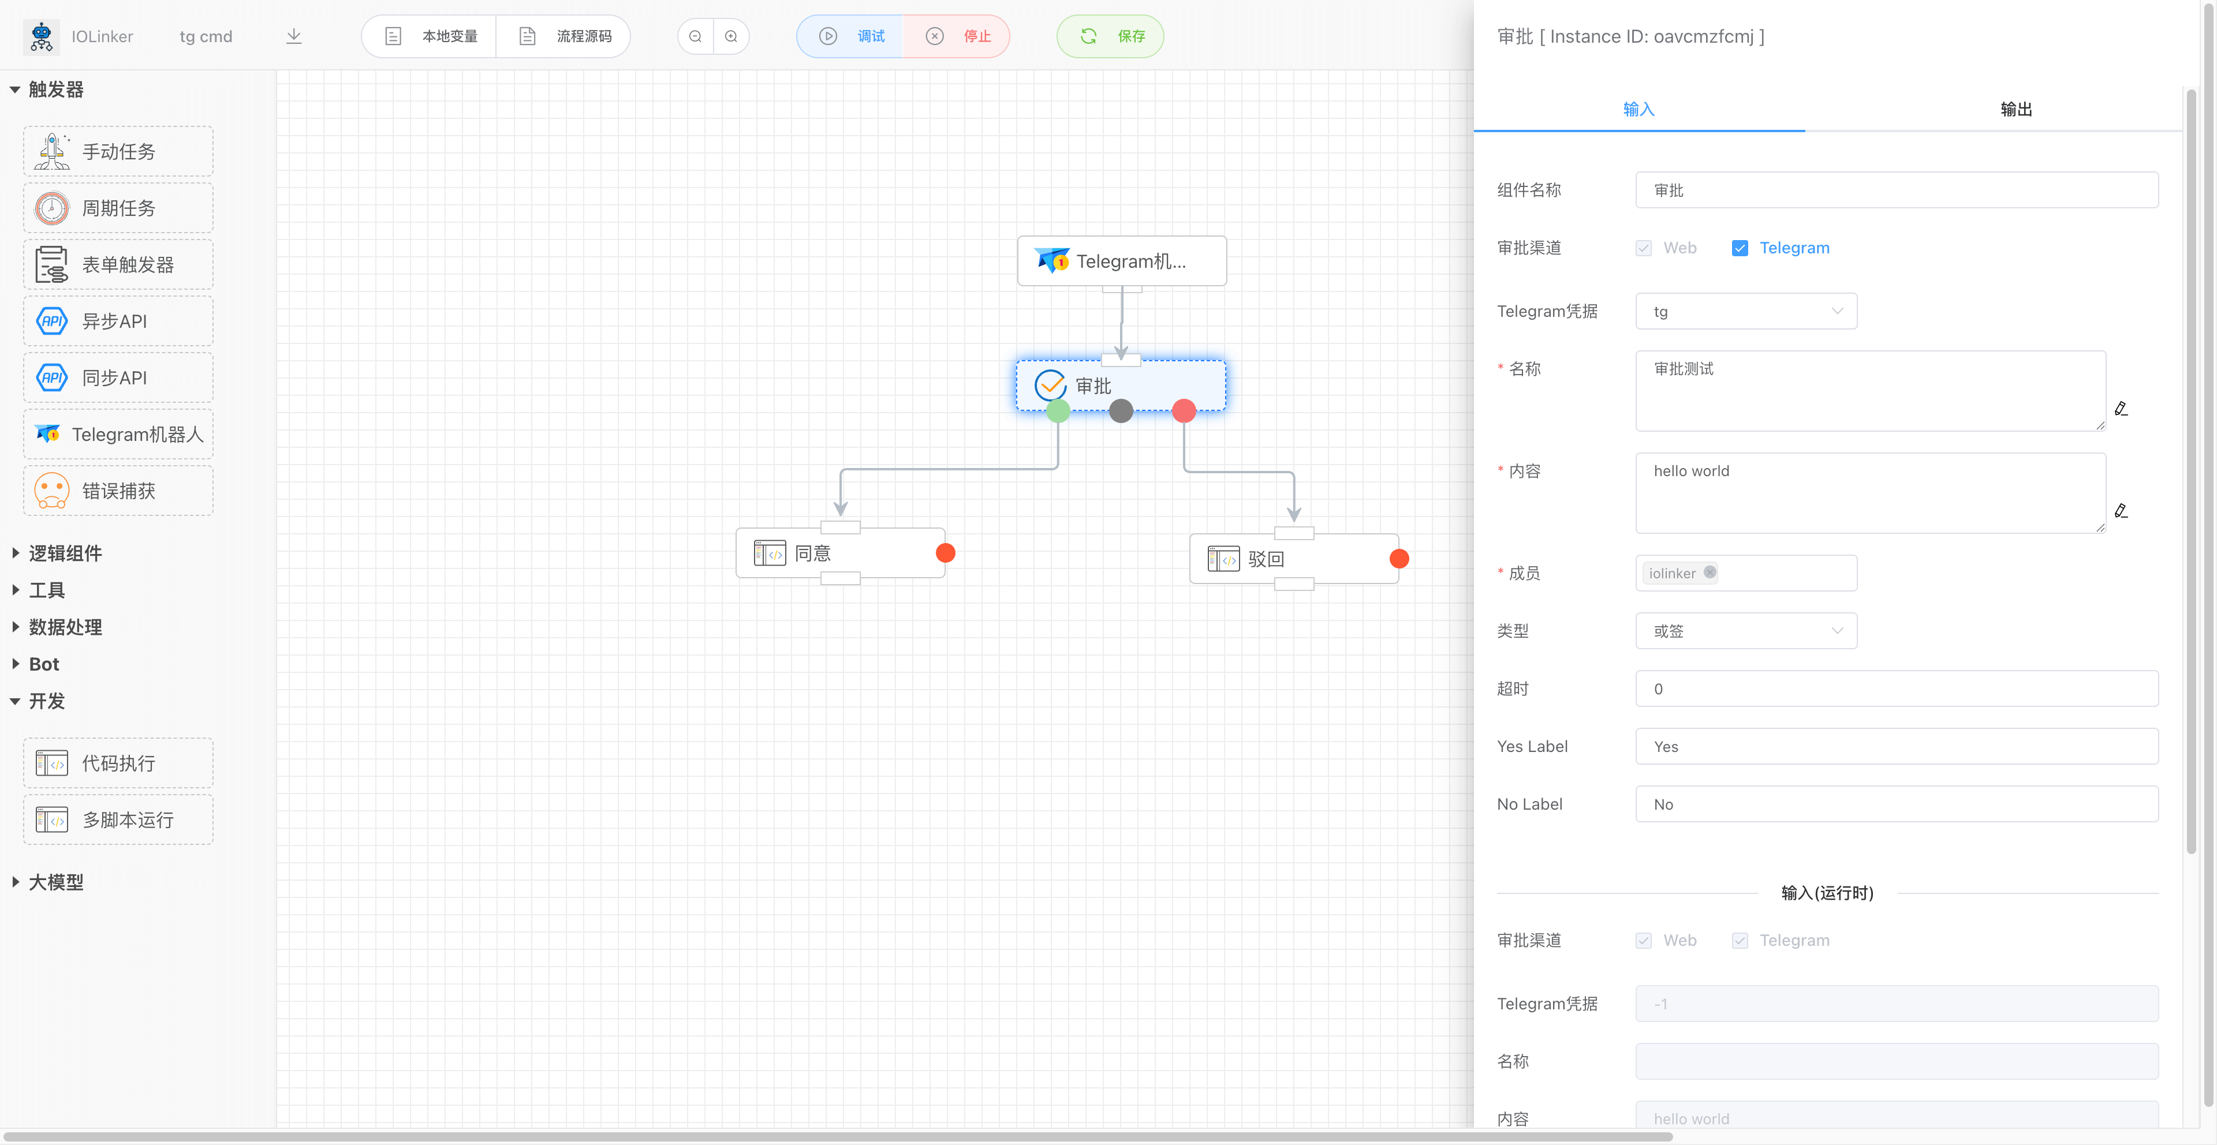Click the edit pencil beside 内容 field
Screen dimensions: 2217x1145
pos(2121,511)
